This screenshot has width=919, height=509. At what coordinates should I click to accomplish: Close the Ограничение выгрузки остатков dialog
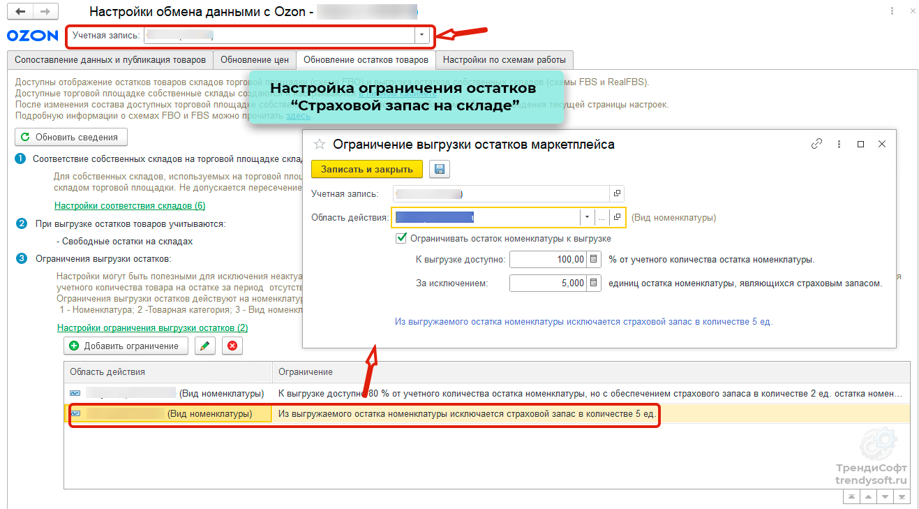(x=882, y=144)
